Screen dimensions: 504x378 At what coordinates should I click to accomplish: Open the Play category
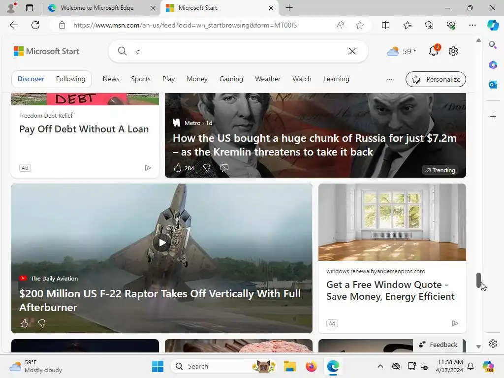tap(168, 79)
